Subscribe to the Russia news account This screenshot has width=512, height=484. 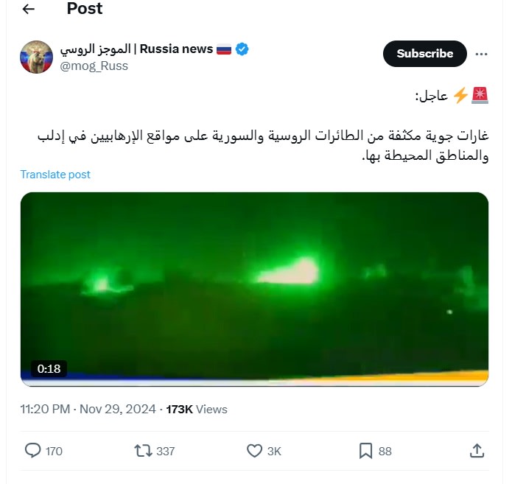point(424,54)
